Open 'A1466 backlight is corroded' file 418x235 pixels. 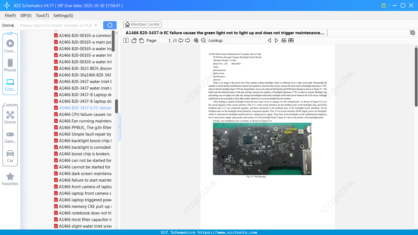tap(85, 147)
